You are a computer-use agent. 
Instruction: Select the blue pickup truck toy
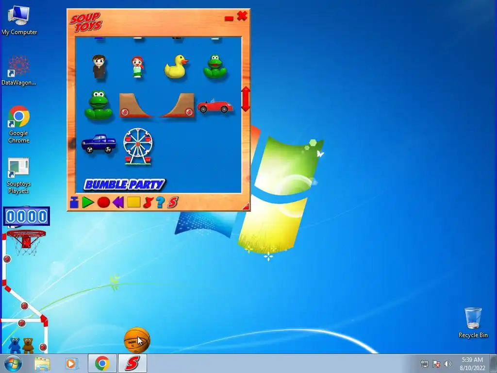coord(99,144)
